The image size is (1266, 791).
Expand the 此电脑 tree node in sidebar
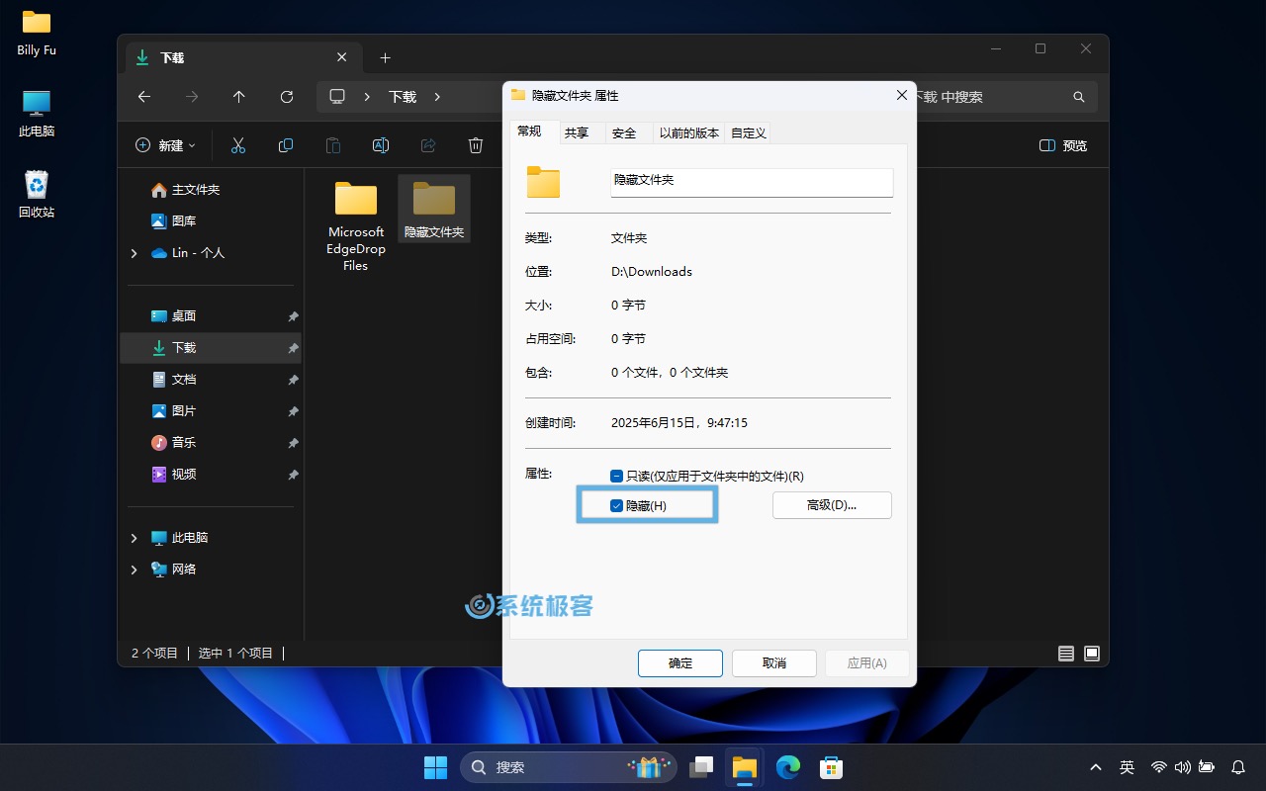[134, 538]
